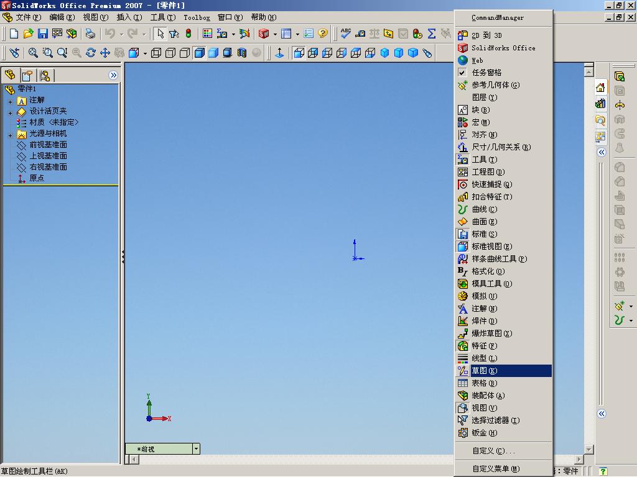This screenshot has height=477, width=637.
Task: Open the view orientation cube dropdown arrow
Action: [x=144, y=53]
